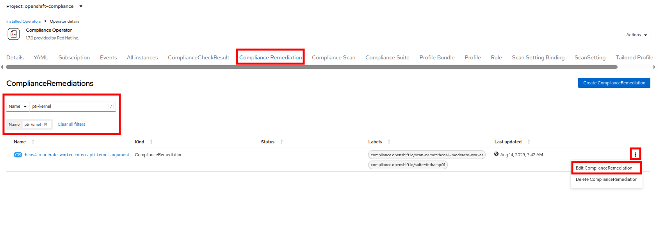The width and height of the screenshot is (657, 250).
Task: Choose Delete ComplianceRemediation menu option
Action: point(606,179)
